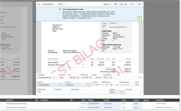Click the Kontraktsnr. input field
The image size is (181, 111).
62,92
